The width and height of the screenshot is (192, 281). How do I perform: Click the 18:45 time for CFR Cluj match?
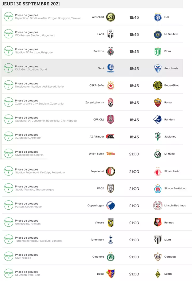(134, 119)
